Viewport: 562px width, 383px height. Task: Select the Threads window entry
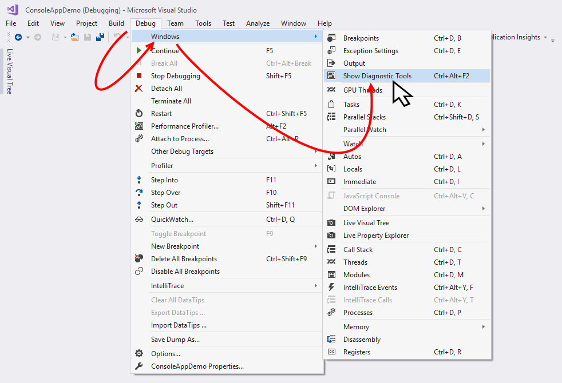point(407,262)
